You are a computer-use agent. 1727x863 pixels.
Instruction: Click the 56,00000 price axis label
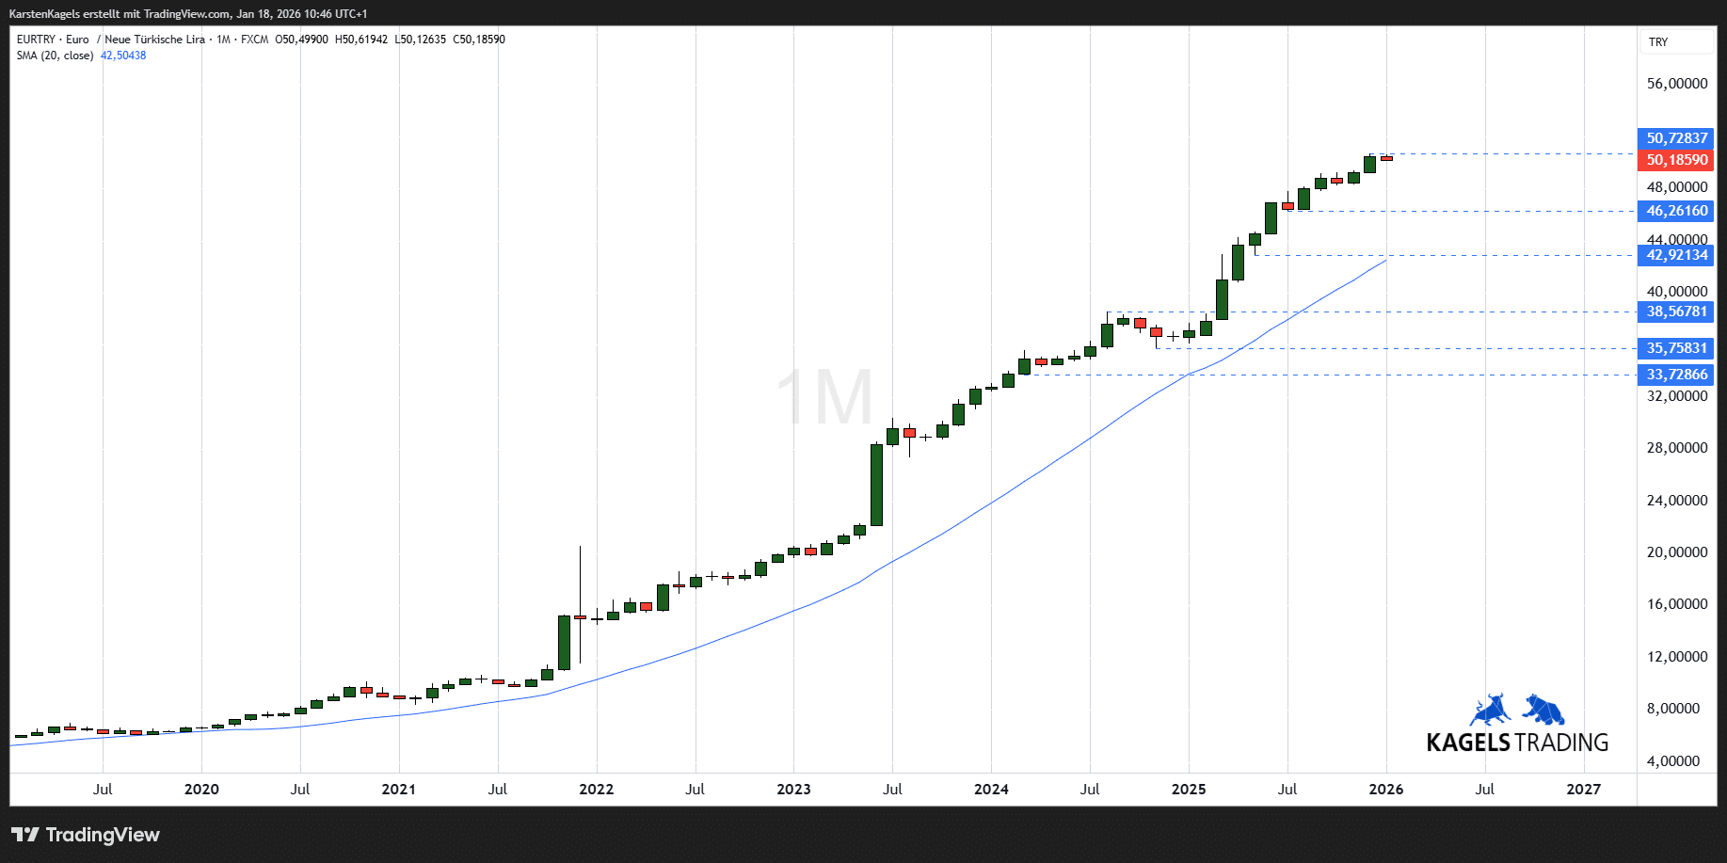pos(1676,84)
